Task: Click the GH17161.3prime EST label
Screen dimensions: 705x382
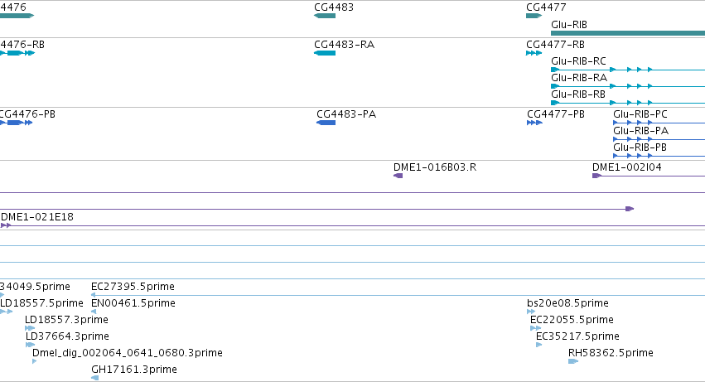Action: (x=134, y=370)
